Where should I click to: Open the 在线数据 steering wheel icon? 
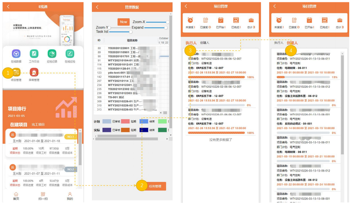click(x=16, y=54)
